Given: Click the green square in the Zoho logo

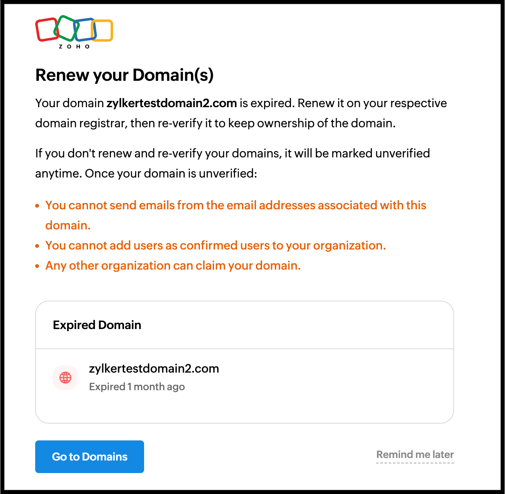Looking at the screenshot, I should pos(66,27).
